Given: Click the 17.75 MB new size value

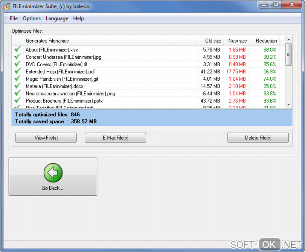Looking at the screenshot, I should tap(236, 72).
